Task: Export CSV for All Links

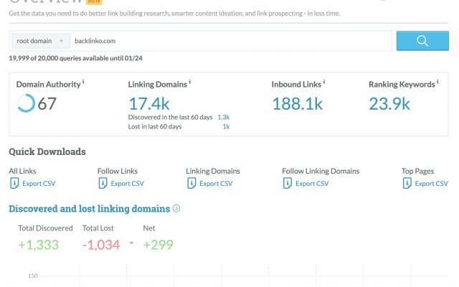Action: (x=39, y=184)
